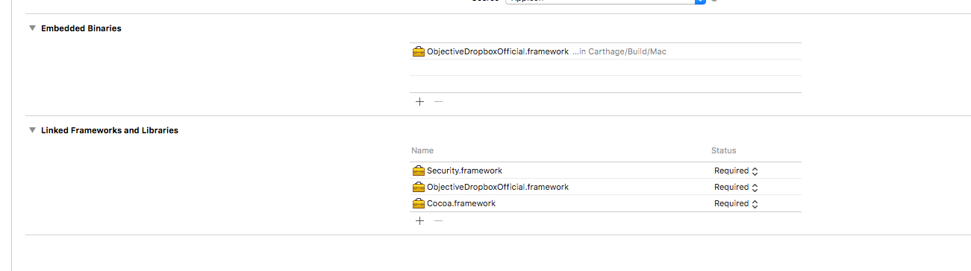Select the Security.framework row

tap(605, 170)
